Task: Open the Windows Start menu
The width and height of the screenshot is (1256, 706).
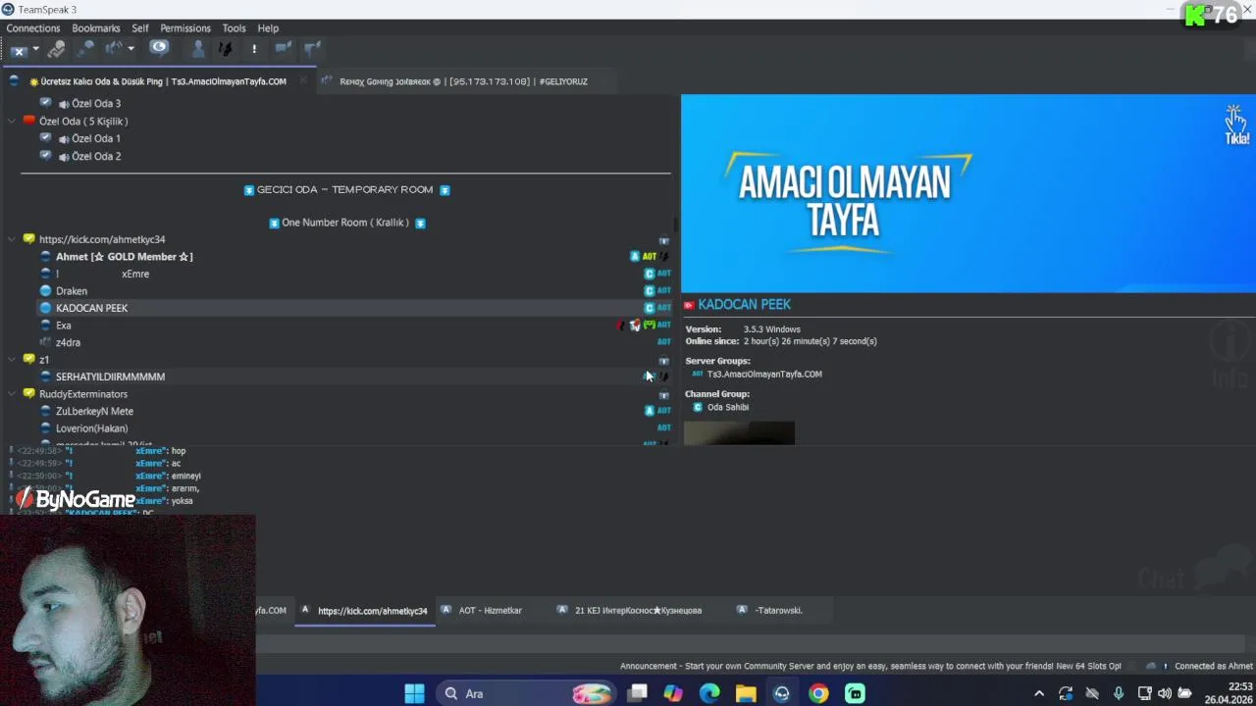Action: click(x=414, y=694)
